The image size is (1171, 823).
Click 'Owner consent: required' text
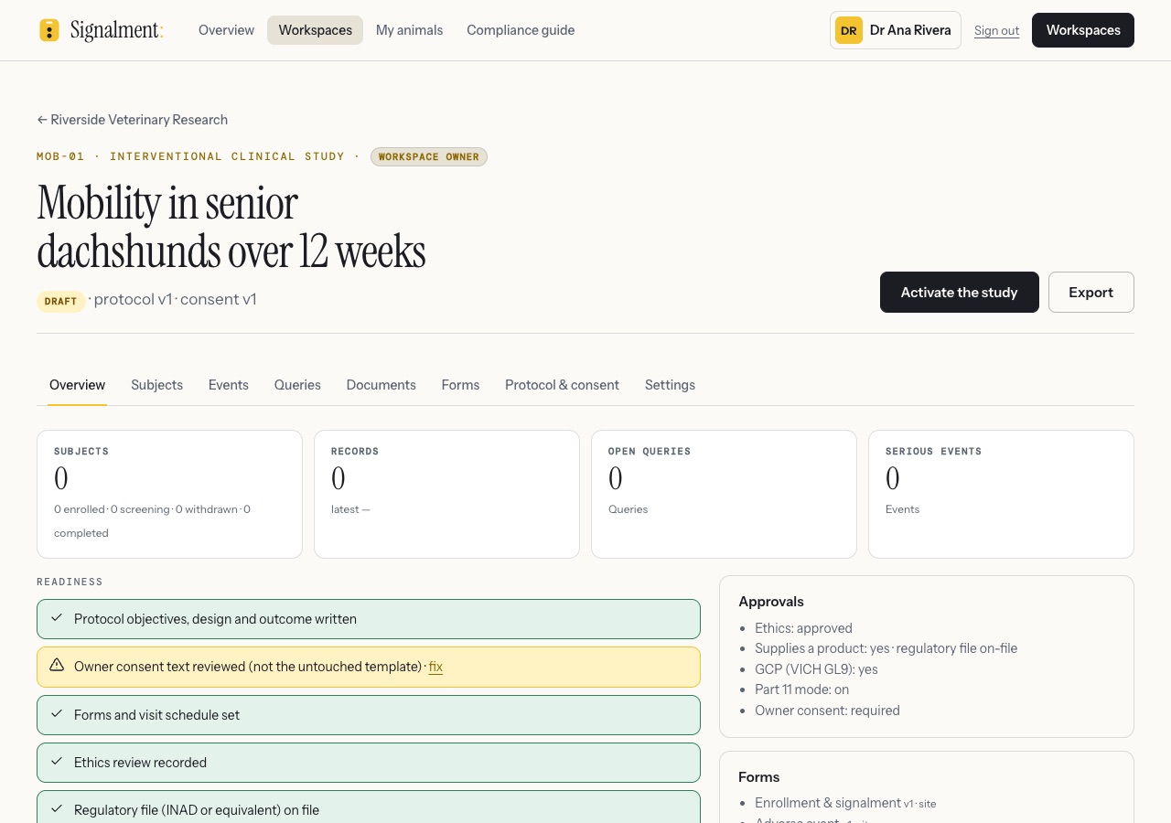[x=827, y=711]
